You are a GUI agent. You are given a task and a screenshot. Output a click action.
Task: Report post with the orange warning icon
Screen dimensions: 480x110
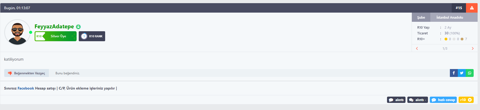tap(472, 8)
